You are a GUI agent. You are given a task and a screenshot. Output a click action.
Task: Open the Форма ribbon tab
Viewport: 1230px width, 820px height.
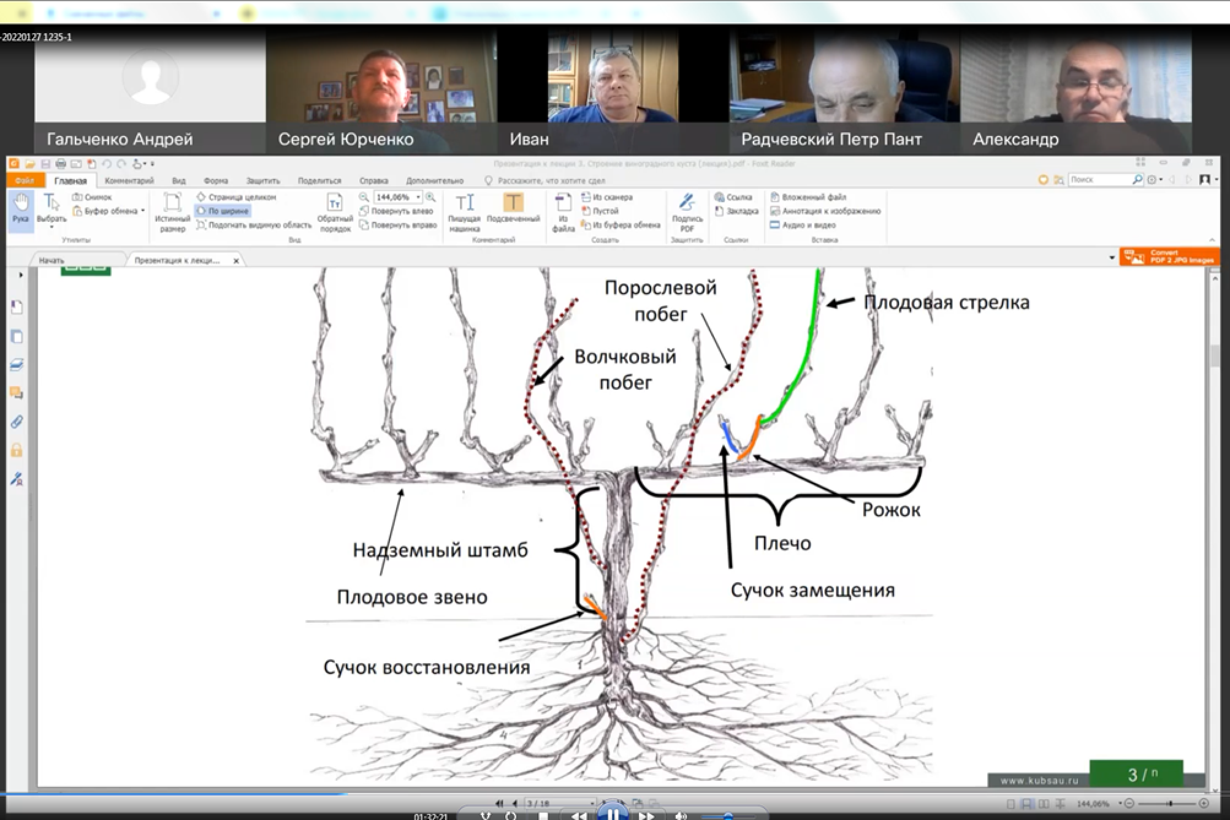pos(216,181)
